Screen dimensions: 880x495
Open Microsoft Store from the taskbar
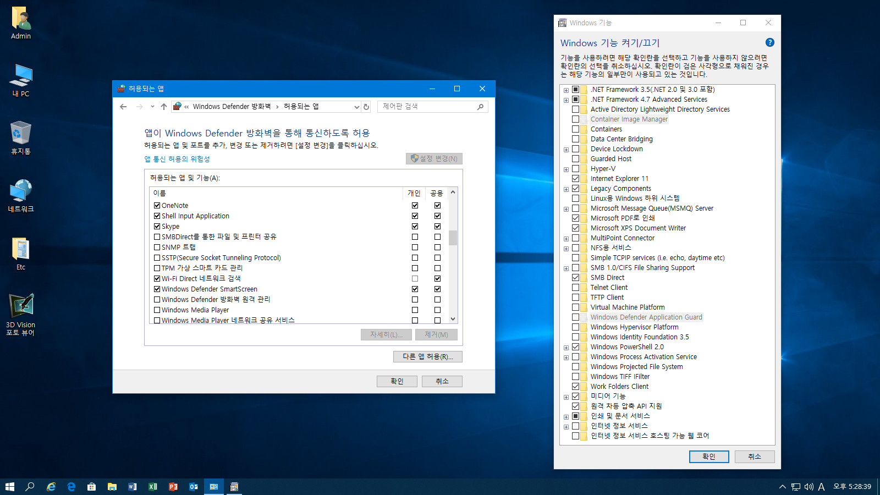92,487
